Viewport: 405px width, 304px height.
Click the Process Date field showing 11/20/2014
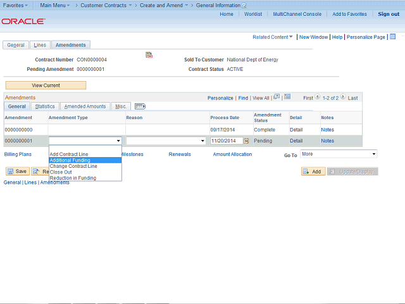[x=227, y=141]
